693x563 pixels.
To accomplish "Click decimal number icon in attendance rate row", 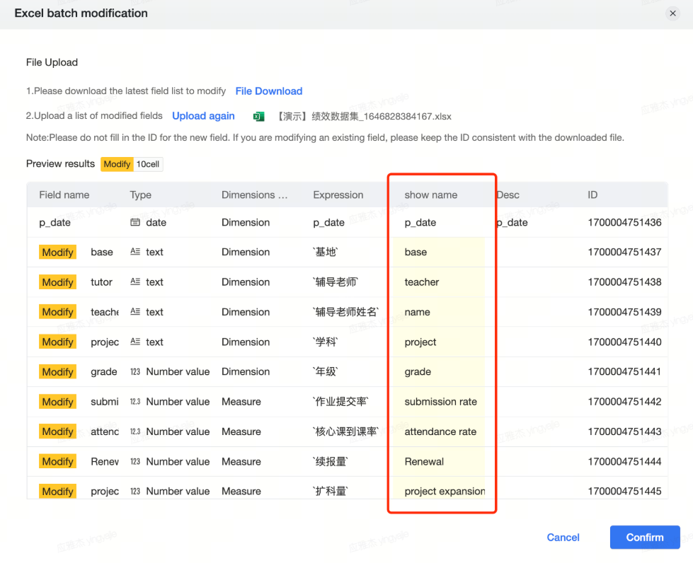I will point(135,431).
